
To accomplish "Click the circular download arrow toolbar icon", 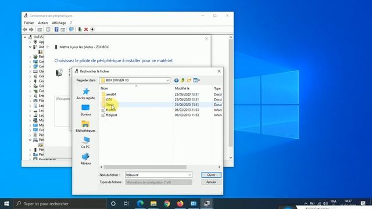I will (x=92, y=30).
